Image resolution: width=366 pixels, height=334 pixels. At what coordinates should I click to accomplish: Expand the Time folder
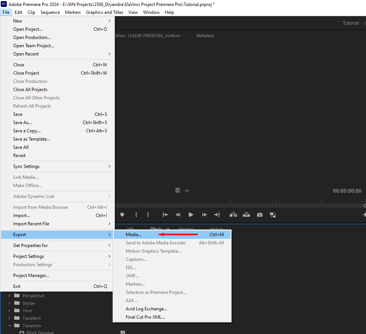tap(9, 310)
